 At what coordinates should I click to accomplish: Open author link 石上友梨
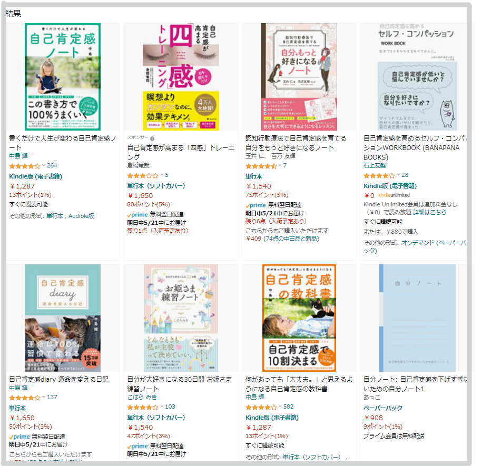(x=375, y=165)
